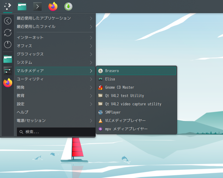Click the mpv purple play icon
The image size is (223, 178).
(100, 129)
